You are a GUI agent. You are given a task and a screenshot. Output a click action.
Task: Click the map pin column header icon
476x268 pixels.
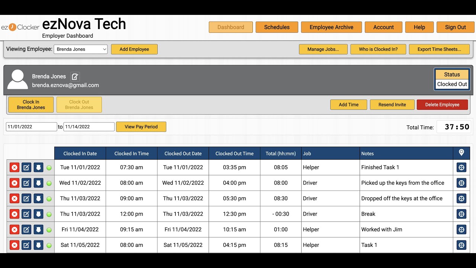pos(461,153)
